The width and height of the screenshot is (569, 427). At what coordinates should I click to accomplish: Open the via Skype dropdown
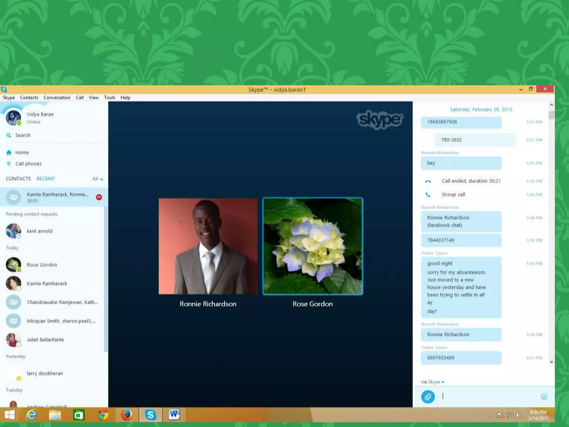(x=436, y=382)
